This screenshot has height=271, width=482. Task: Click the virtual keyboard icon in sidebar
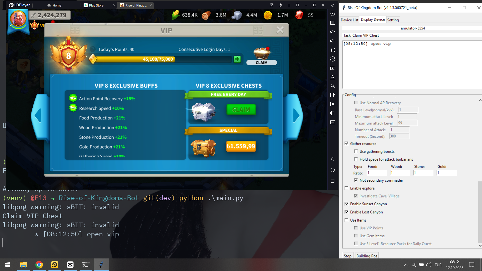[333, 23]
